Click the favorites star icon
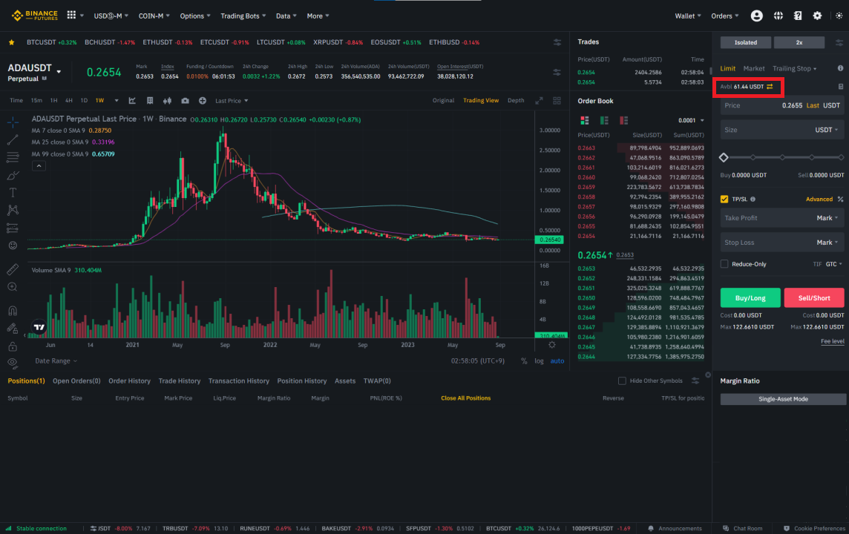849x534 pixels. click(11, 42)
